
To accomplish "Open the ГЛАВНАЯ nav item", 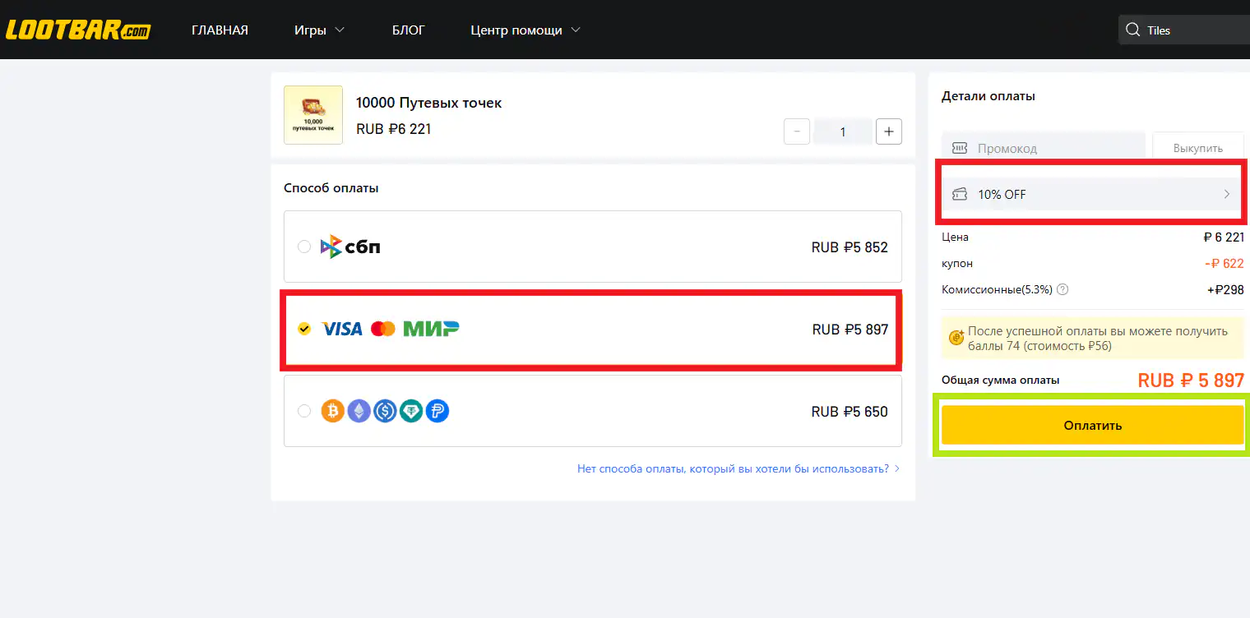I will pos(220,30).
